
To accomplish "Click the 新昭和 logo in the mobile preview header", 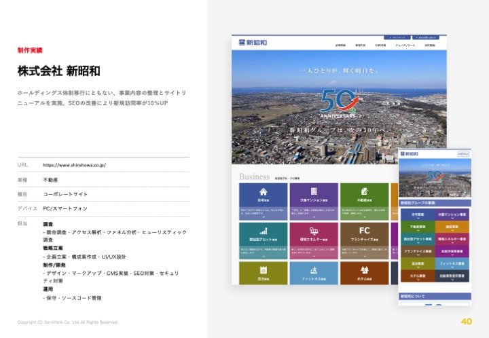I will click(410, 154).
